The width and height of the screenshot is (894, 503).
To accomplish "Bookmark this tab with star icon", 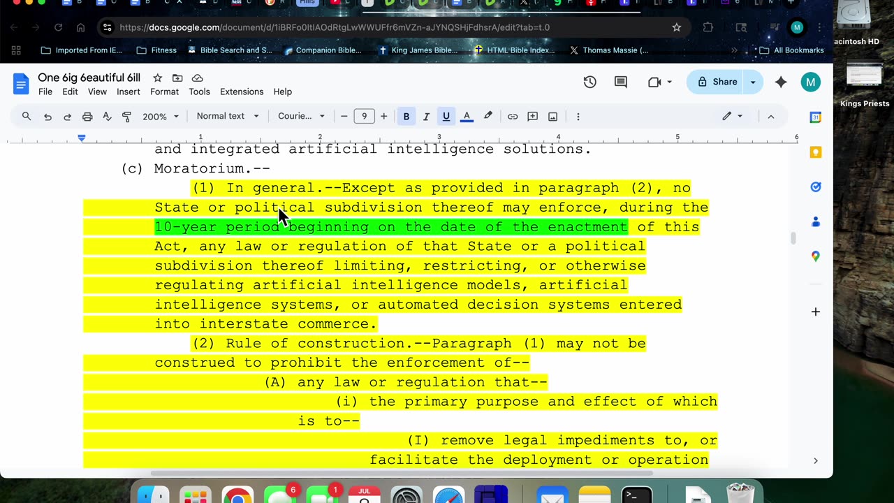I will (x=676, y=27).
